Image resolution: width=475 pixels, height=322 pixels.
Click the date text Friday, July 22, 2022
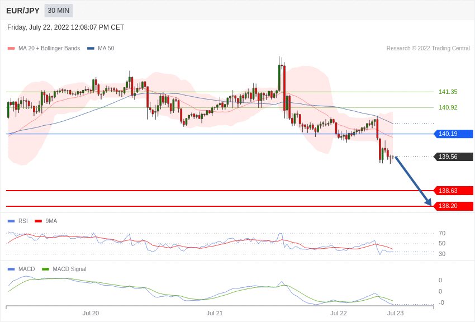click(38, 27)
